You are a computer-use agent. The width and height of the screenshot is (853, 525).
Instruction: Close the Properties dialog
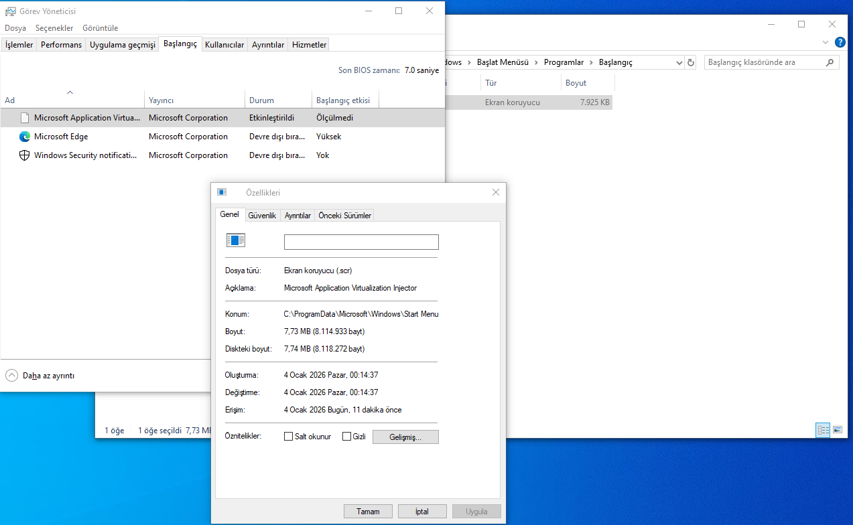(496, 192)
